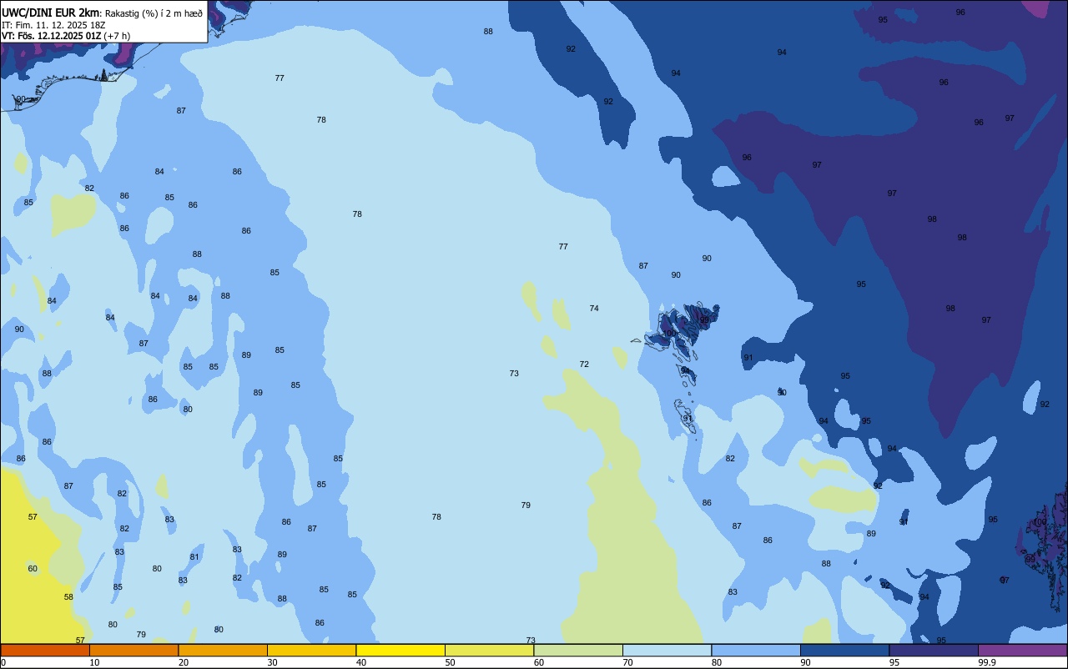Click the 90–95 dark blue legend swatch
The image size is (1068, 669).
(x=844, y=650)
